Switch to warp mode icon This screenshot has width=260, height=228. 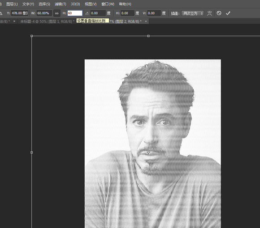tap(209, 13)
